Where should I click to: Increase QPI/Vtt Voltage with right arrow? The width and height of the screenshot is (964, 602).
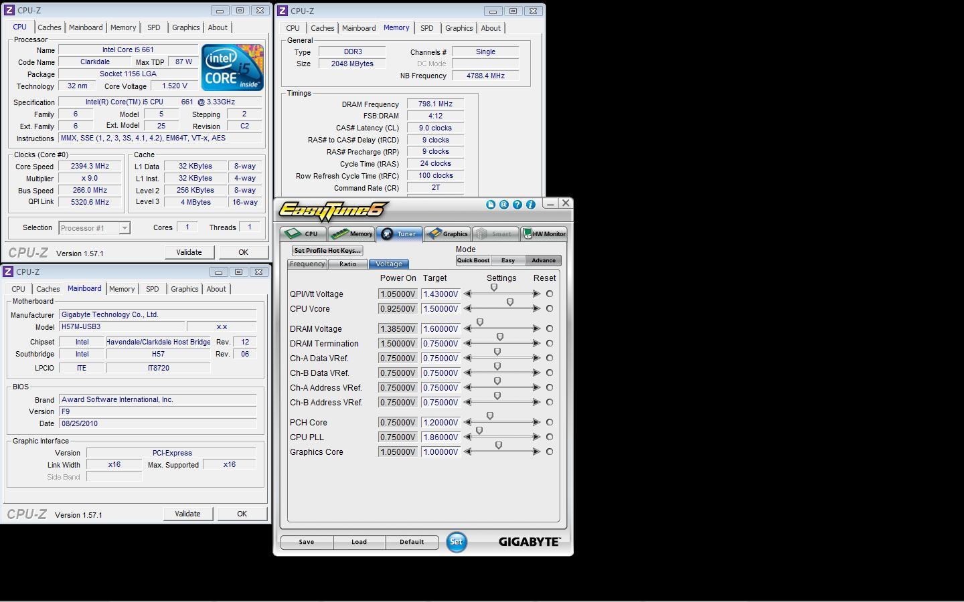coord(536,294)
